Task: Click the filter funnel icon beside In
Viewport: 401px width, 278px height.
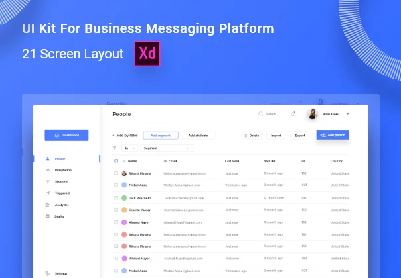Action: click(114, 148)
